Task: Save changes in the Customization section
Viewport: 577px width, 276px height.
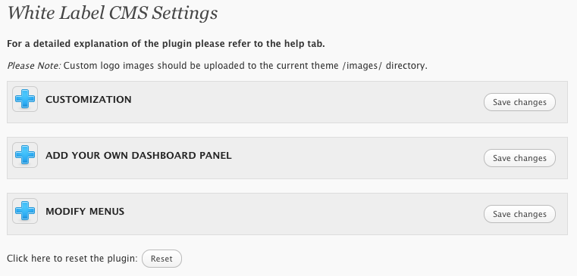Action: [519, 102]
